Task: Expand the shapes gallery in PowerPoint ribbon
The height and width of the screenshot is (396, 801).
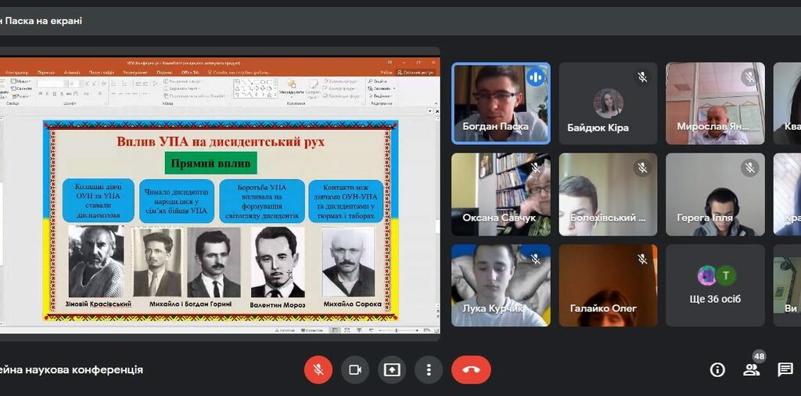Action: click(x=275, y=95)
